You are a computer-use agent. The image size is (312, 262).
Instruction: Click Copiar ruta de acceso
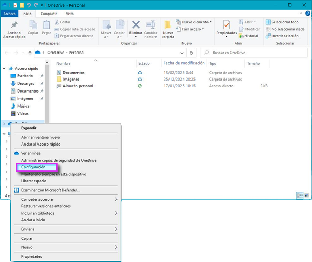pos(74,29)
